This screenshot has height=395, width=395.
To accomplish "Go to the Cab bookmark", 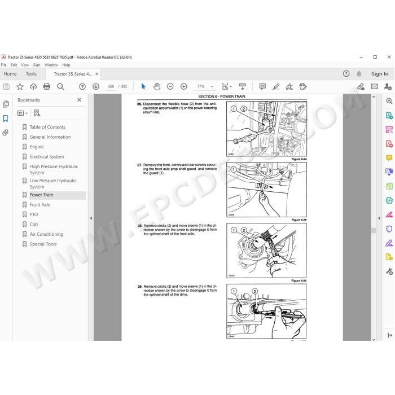I will [34, 225].
